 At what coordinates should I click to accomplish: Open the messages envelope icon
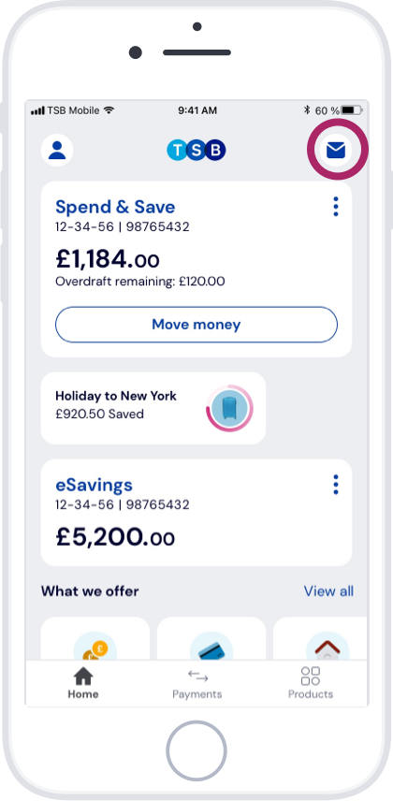point(336,150)
